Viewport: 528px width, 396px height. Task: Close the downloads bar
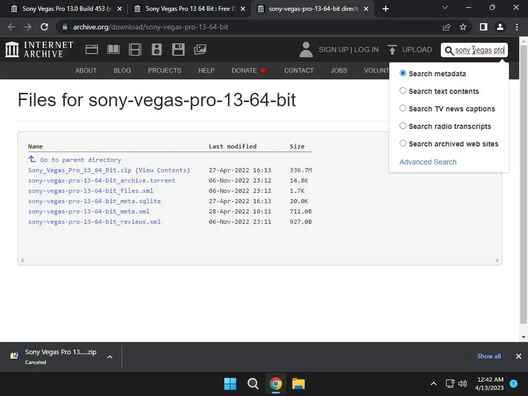[x=519, y=356]
